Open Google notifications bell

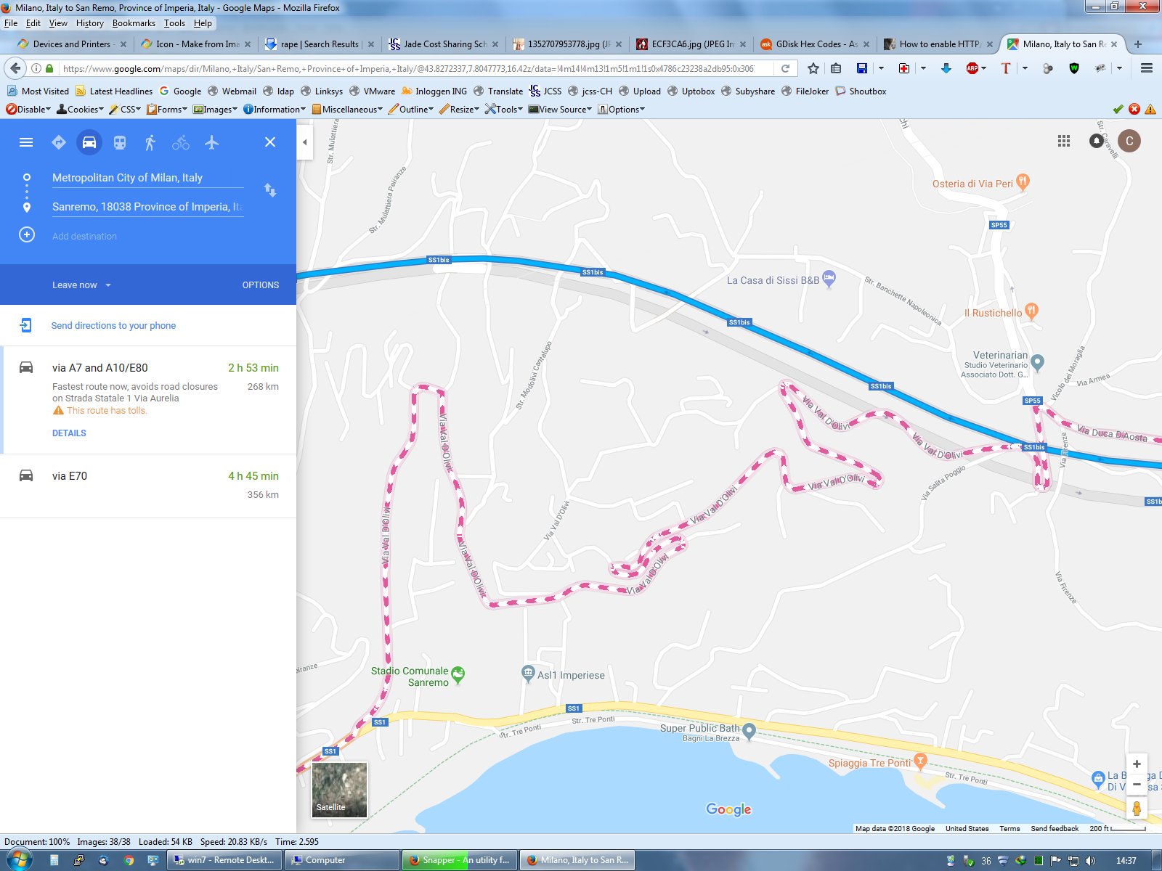pyautogui.click(x=1096, y=141)
